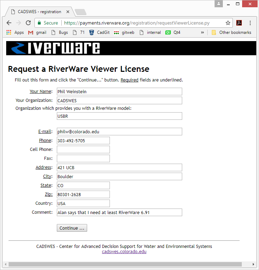
Task: Open the 71 bookmark
Action: (79, 32)
